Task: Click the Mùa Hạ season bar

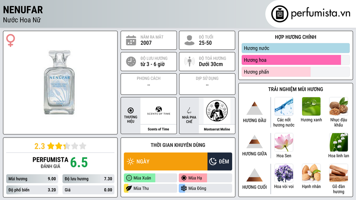Action: tap(205, 178)
